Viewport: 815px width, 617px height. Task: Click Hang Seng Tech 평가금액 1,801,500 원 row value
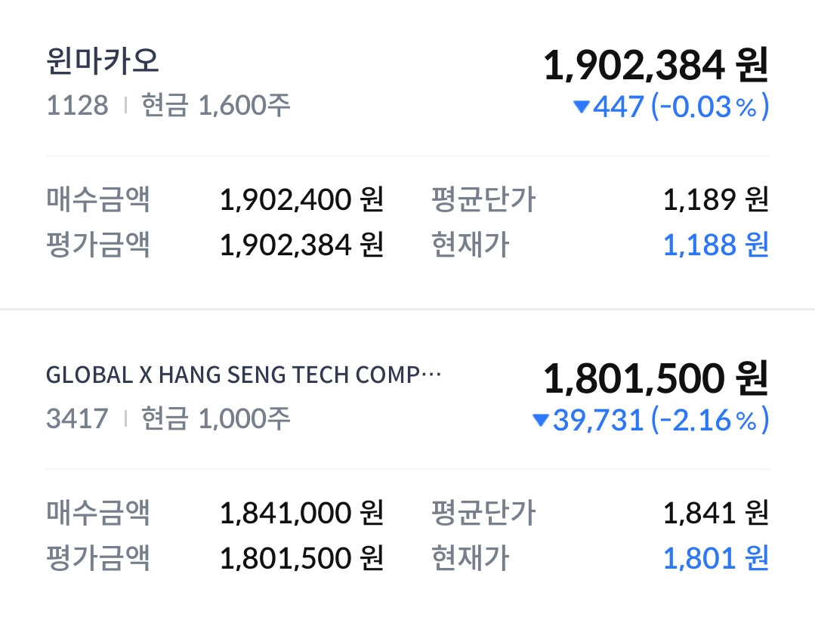coord(302,558)
